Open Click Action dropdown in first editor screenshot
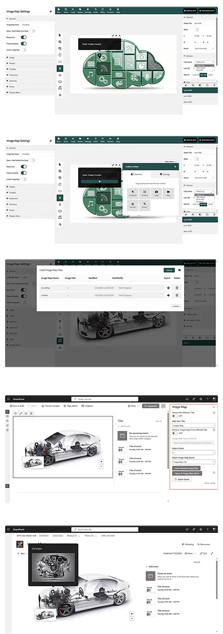The width and height of the screenshot is (223, 634). click(205, 63)
